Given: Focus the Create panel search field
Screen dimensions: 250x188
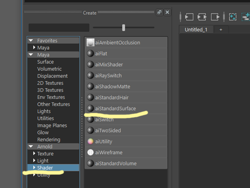Looking at the screenshot, I should point(59,28).
